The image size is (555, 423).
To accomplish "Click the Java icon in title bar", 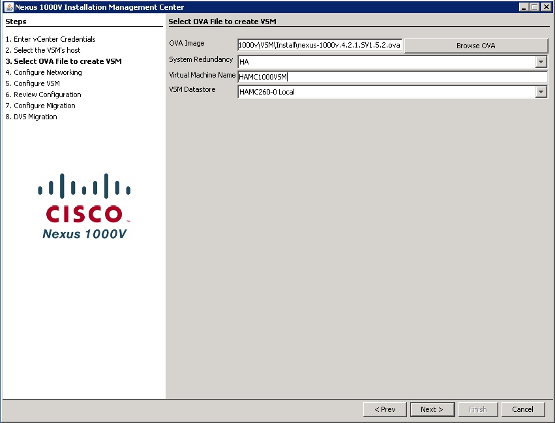I will click(8, 7).
